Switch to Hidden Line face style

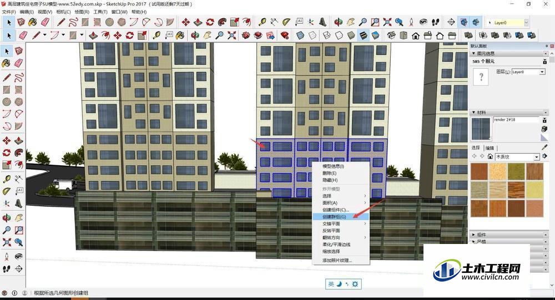pos(339,35)
